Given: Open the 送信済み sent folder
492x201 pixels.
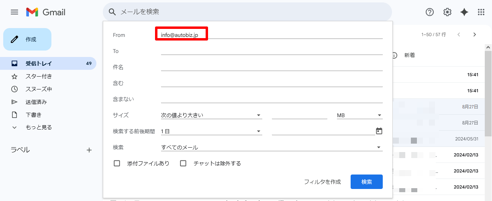Looking at the screenshot, I should (x=36, y=102).
